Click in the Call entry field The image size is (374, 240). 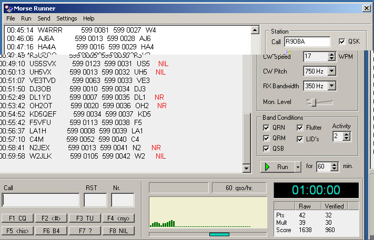point(41,200)
